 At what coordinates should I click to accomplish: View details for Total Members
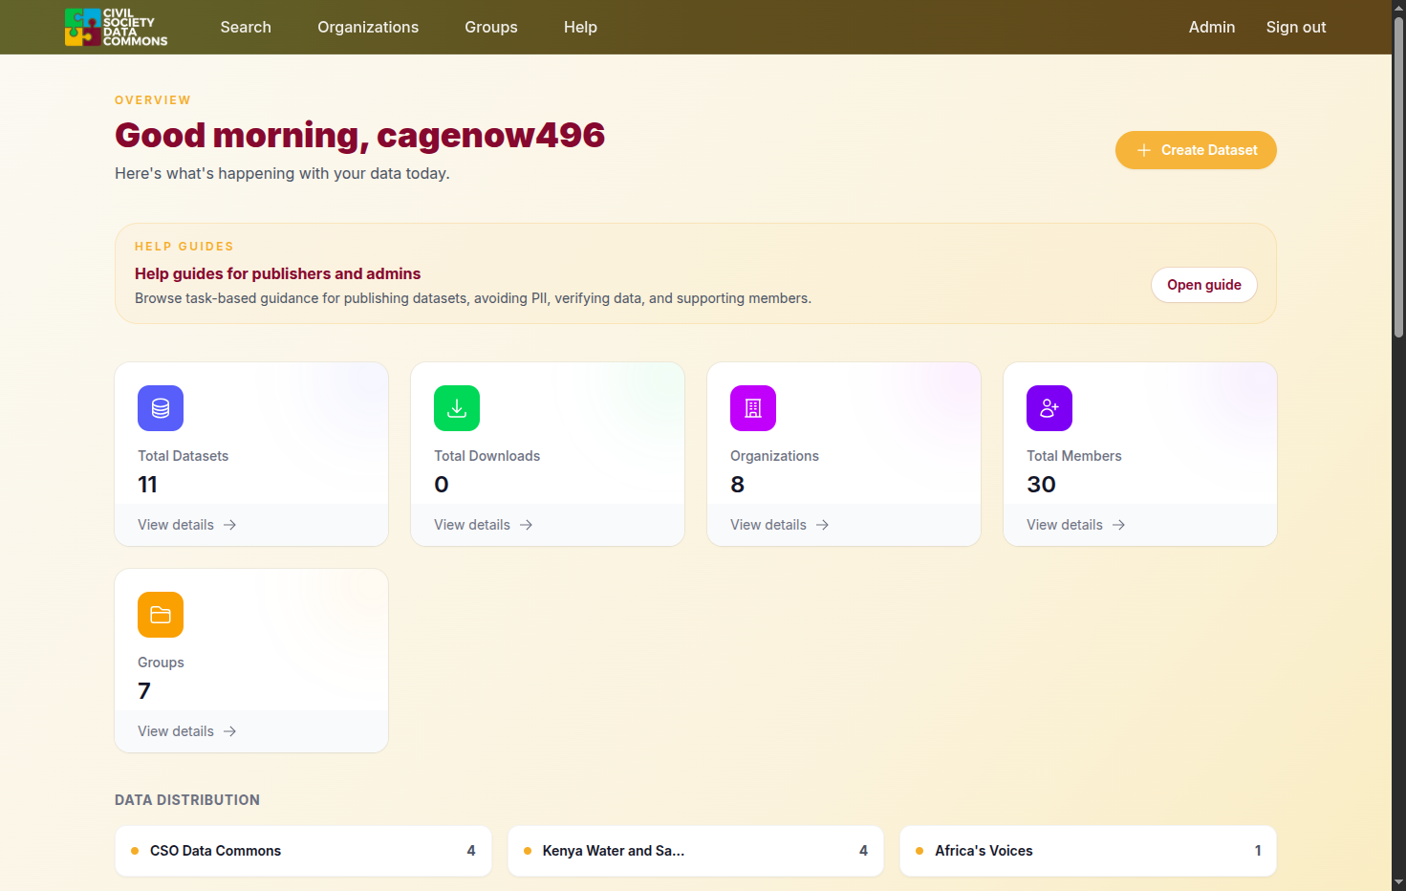(1076, 525)
